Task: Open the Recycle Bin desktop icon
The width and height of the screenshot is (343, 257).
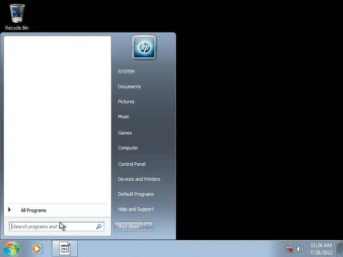Action: click(x=17, y=17)
